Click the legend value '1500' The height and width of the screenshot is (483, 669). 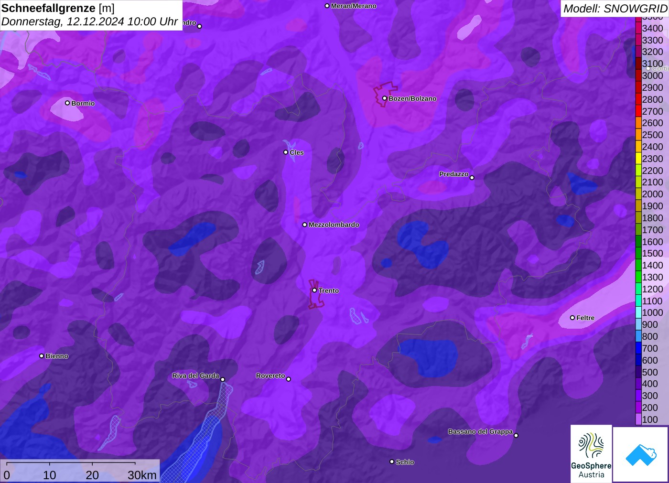(652, 253)
